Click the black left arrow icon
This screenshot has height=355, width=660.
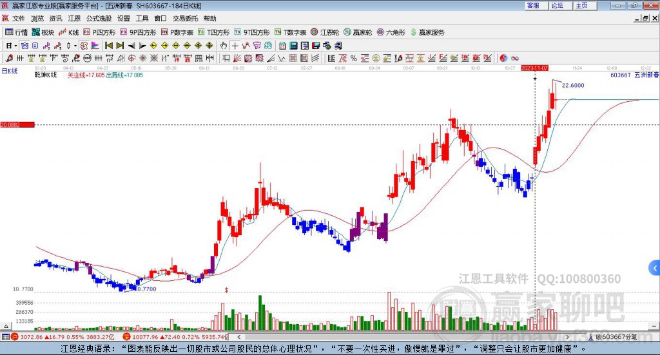[131, 46]
